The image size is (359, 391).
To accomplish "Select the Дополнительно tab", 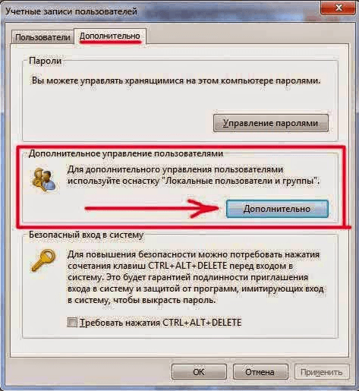I will click(110, 36).
